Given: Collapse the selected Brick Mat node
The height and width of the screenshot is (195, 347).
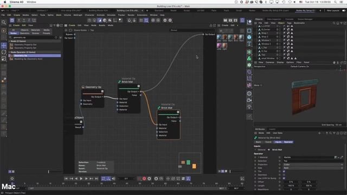Looking at the screenshot, I should pos(178,112).
